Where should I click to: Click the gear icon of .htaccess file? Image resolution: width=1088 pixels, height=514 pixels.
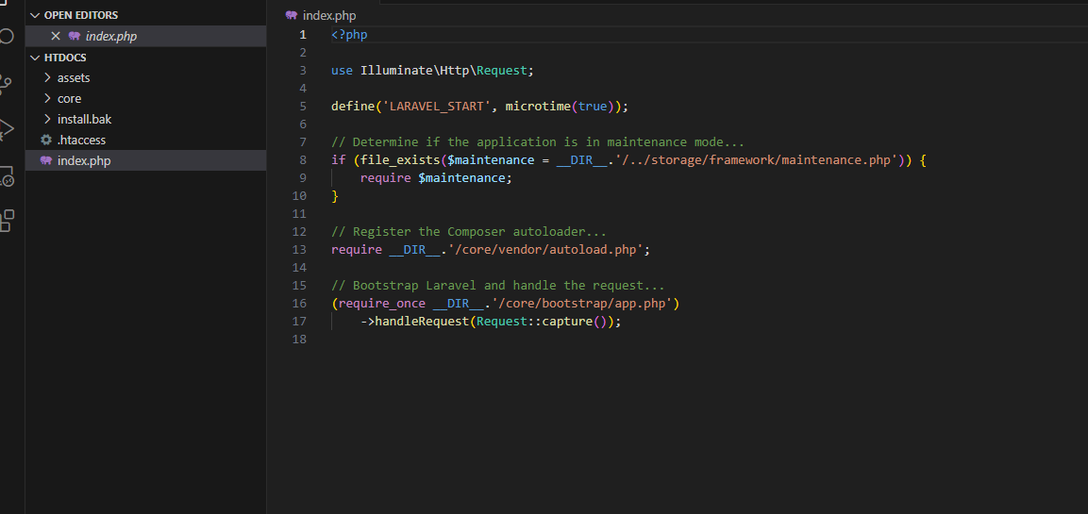46,141
